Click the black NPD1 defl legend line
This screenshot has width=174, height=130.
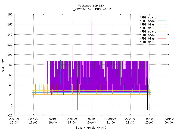pos(162,42)
